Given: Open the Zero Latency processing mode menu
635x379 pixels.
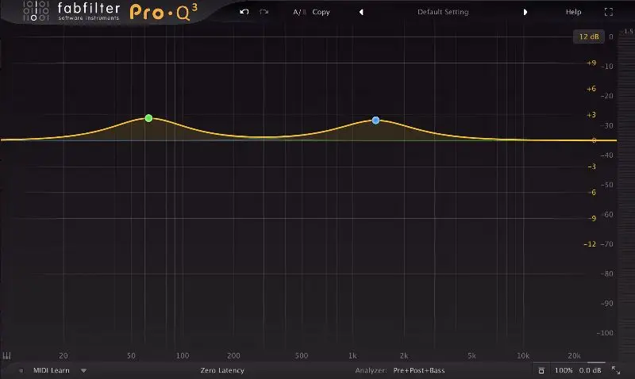Looking at the screenshot, I should click(x=222, y=370).
